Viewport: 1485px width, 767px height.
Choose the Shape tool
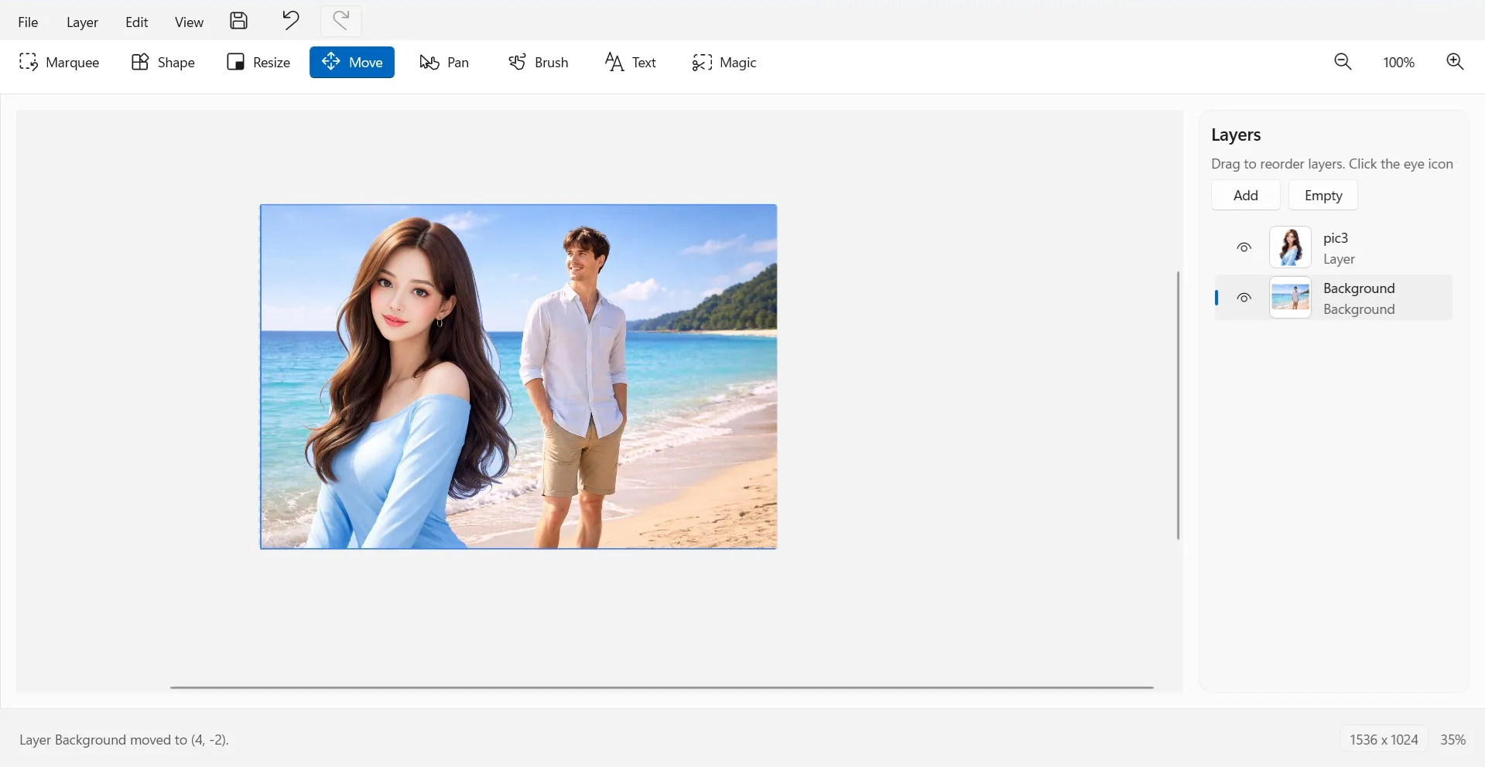pos(163,63)
